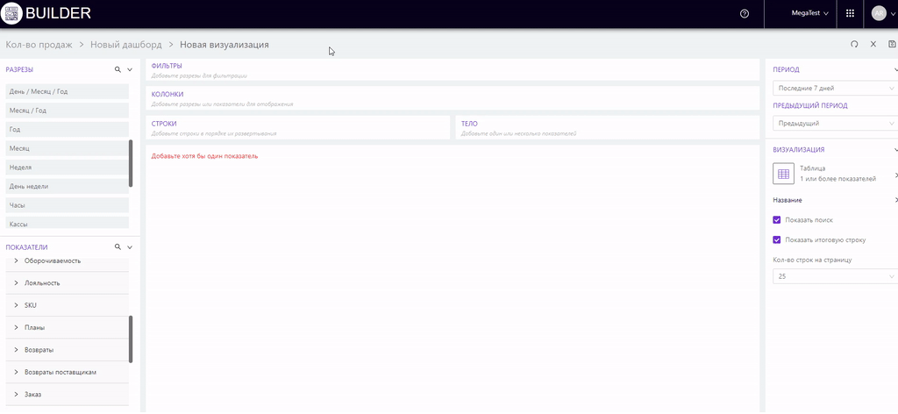Click the X icon to close the visualization
The width and height of the screenshot is (898, 414).
point(873,44)
